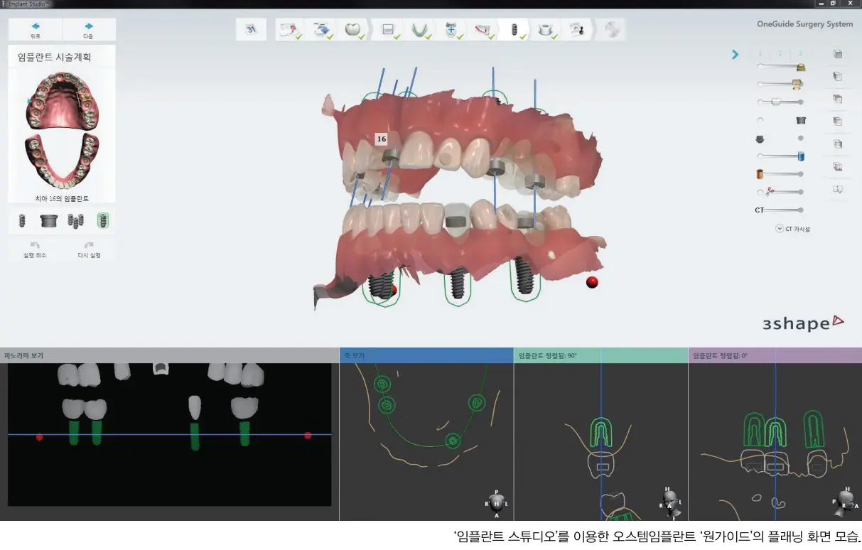Select visibility preset 2
The height and width of the screenshot is (550, 862).
780,54
